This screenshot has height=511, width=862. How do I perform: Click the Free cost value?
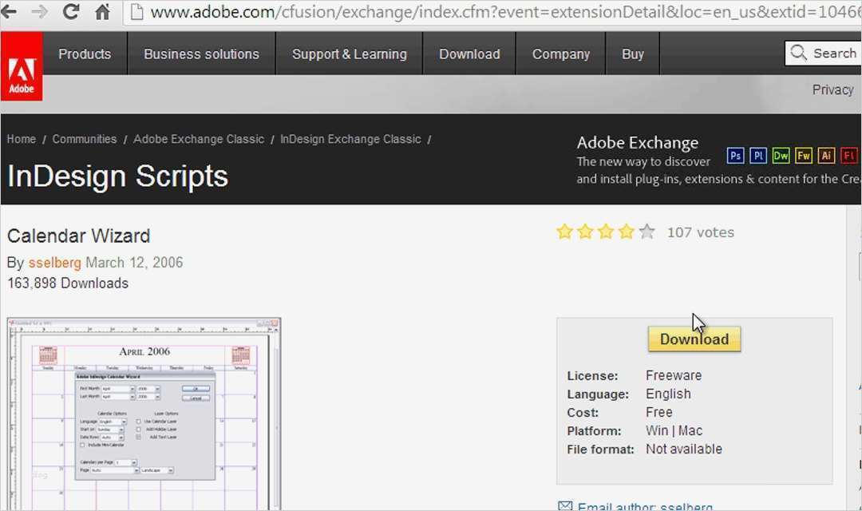click(658, 412)
